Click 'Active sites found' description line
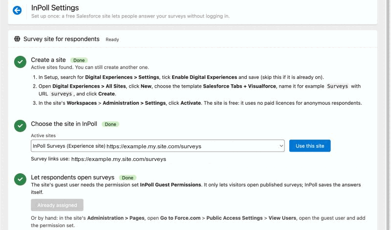This screenshot has width=391, height=230. coord(90,67)
